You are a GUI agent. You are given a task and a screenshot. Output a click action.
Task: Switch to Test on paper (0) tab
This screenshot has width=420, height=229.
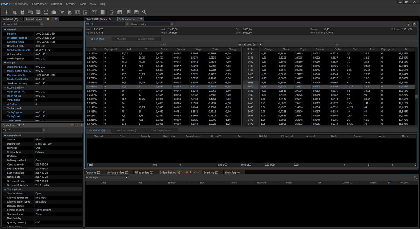[x=161, y=130]
